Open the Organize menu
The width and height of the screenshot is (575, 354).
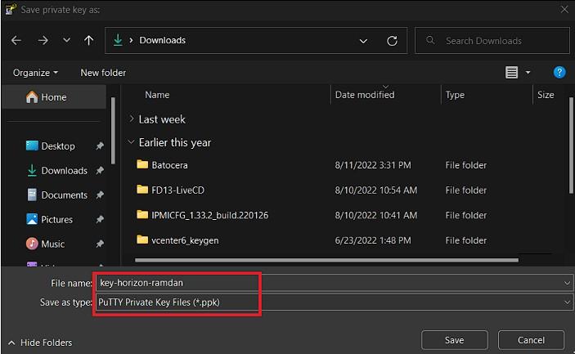[35, 73]
